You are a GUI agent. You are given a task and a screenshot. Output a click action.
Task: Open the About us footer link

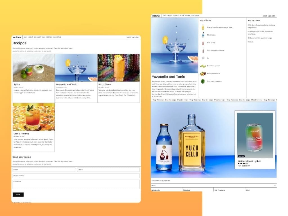click(186, 190)
